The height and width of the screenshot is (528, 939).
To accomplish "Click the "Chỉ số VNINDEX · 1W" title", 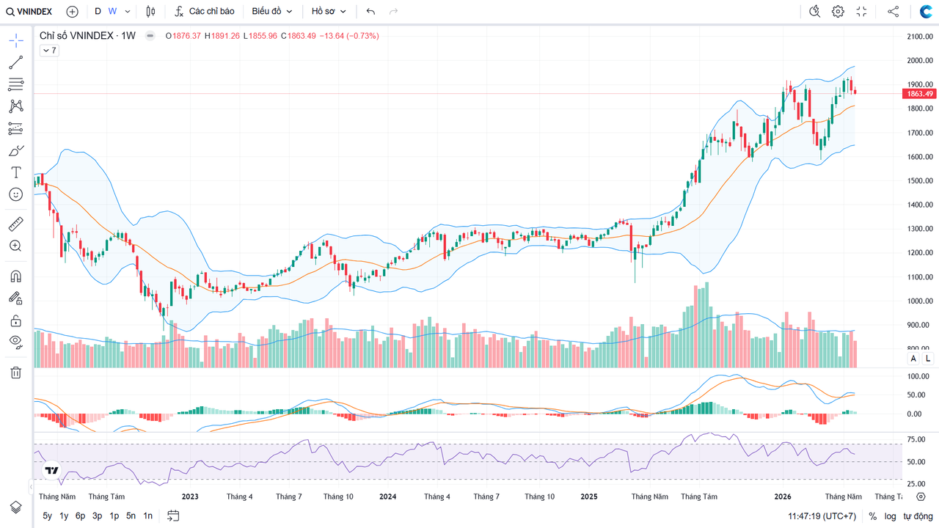I will [x=87, y=35].
